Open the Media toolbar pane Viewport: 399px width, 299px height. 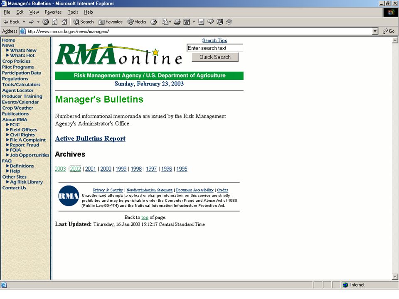pos(137,22)
